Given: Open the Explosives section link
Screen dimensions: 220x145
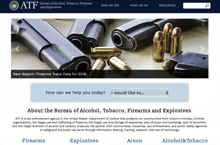Looking at the screenshot, I should coord(84,141).
